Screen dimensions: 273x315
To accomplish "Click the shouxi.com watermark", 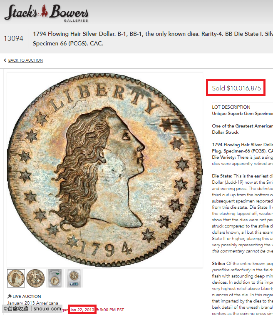I will (x=47, y=309).
